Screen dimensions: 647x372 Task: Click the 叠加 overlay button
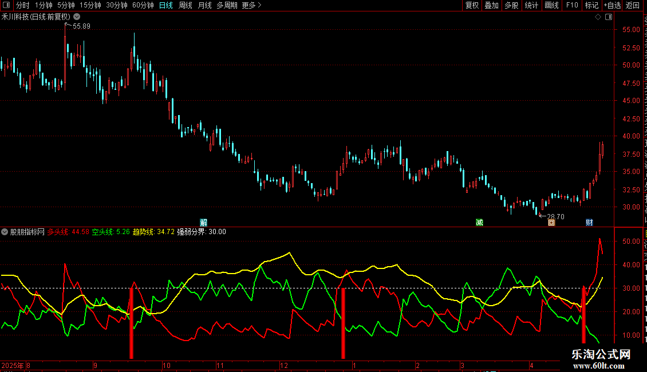pos(492,5)
